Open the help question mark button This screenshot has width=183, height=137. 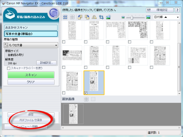(177, 10)
